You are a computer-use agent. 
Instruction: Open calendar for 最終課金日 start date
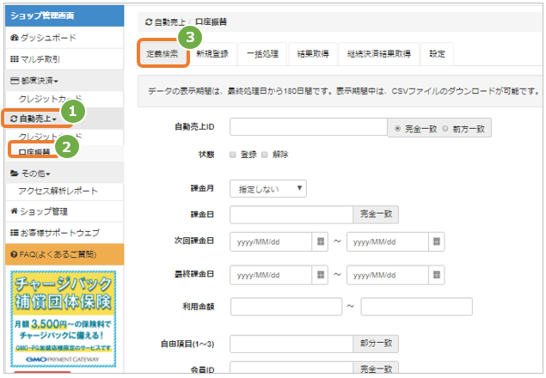tap(321, 275)
